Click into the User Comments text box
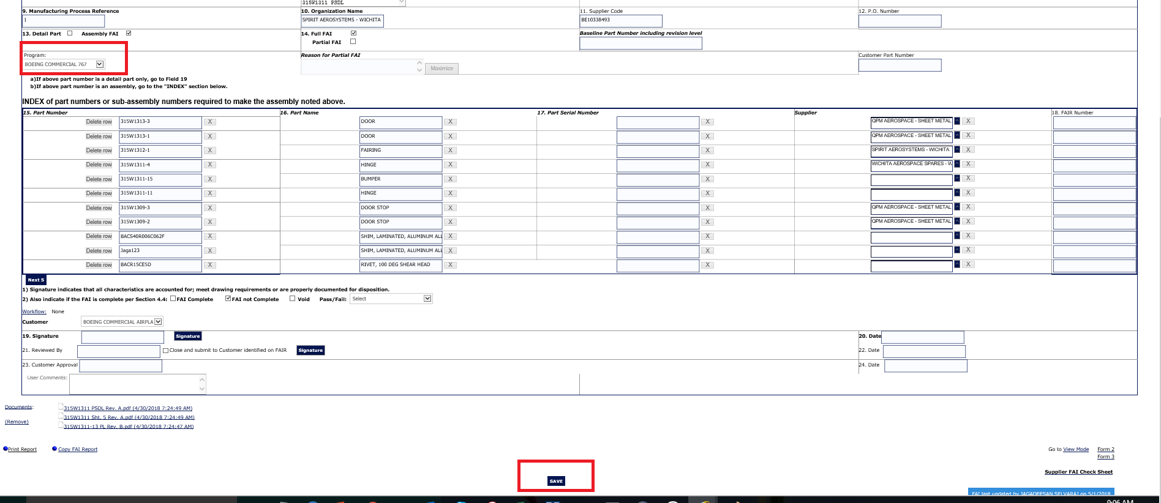The width and height of the screenshot is (1161, 503). click(134, 384)
